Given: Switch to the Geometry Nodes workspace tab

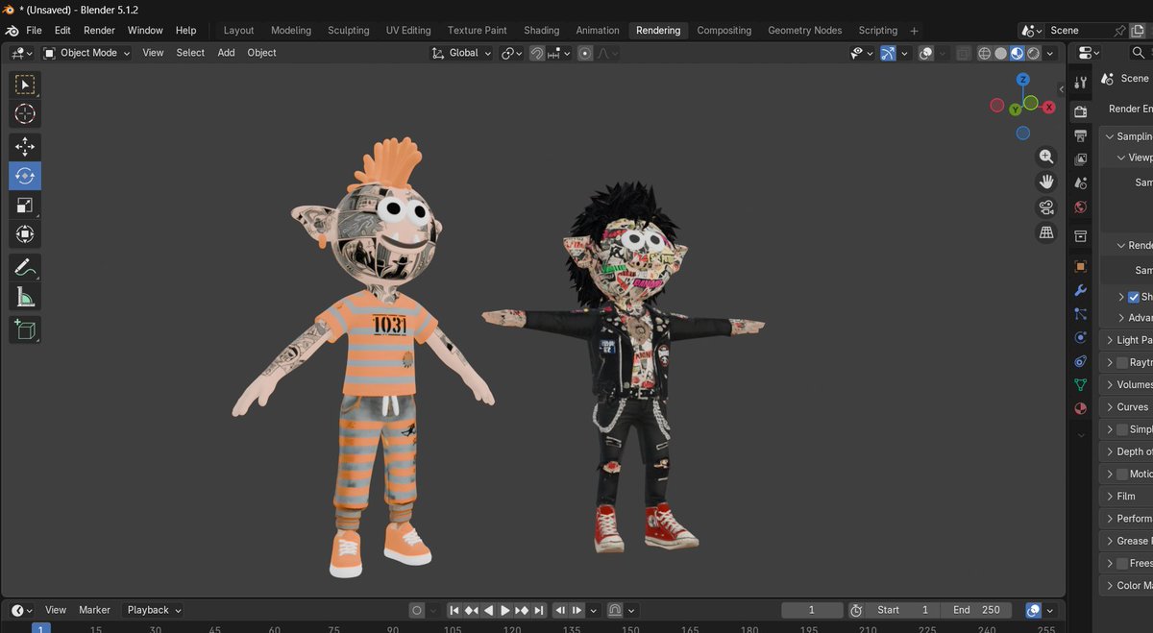Looking at the screenshot, I should coord(805,31).
